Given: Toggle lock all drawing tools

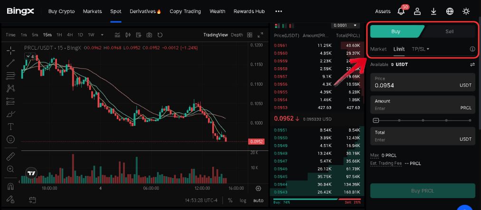Looking at the screenshot, I should pos(11,199).
